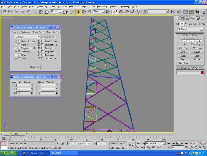Screen dimensions: 207x156
Task: Activate Bind to Space Warp tool
Action: click(x=29, y=12)
